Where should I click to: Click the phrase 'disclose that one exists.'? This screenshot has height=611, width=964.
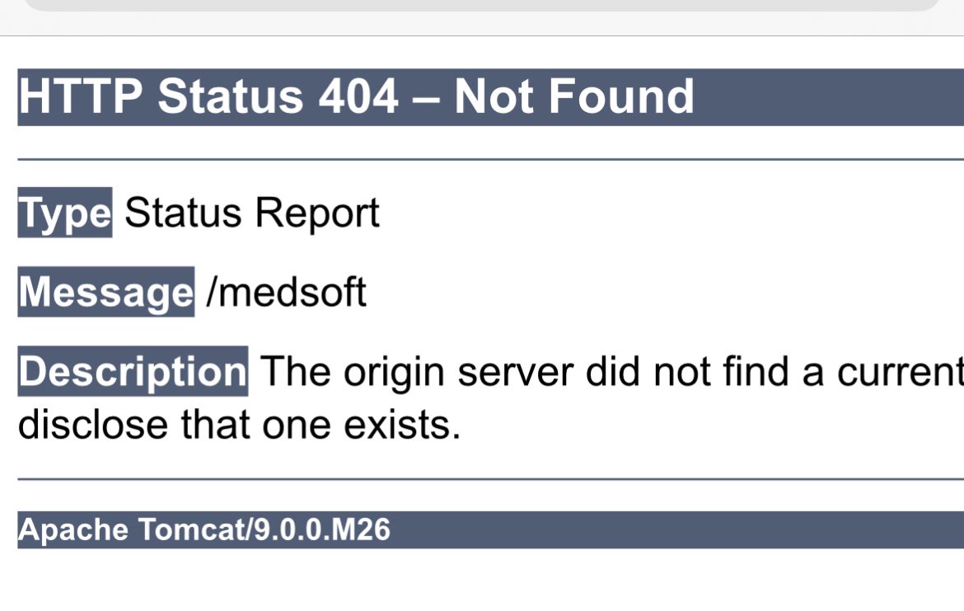click(239, 425)
